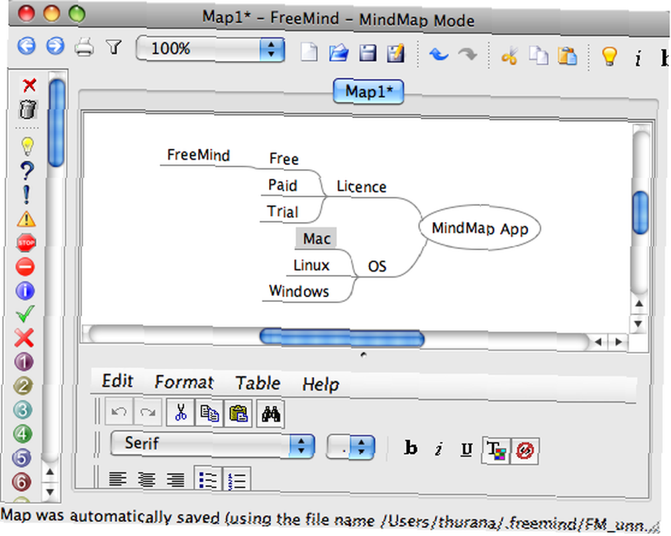Go back to the previous map
This screenshot has width=671, height=536.
(x=26, y=46)
